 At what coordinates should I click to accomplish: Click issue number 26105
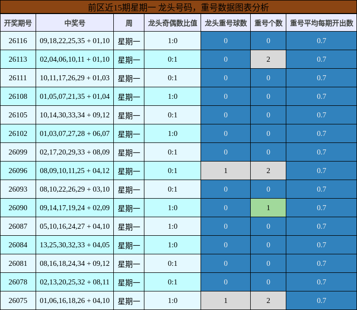(18, 115)
